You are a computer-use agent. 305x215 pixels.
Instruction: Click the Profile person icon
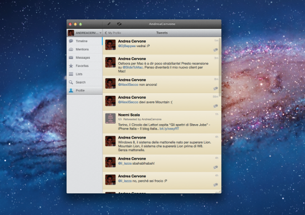(71, 90)
